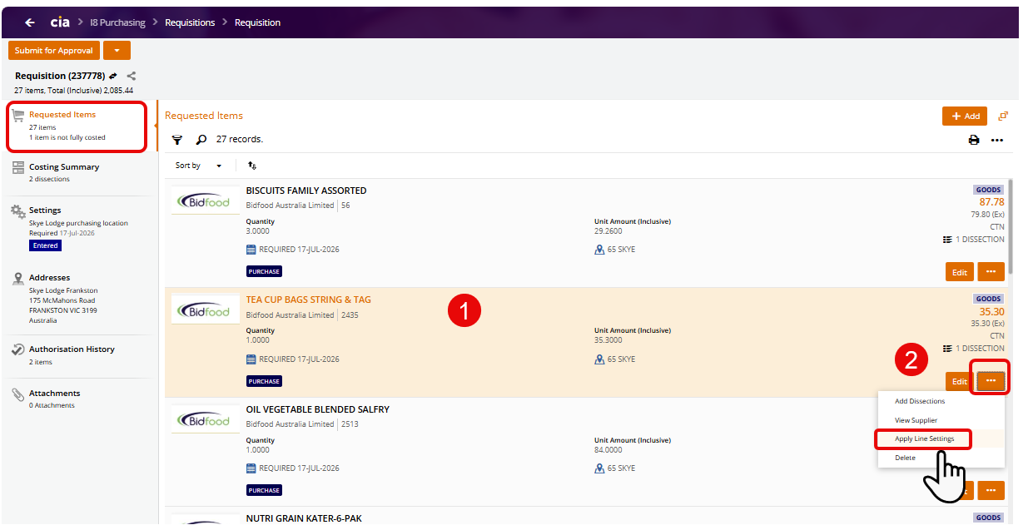Select the Requisition breadcrumb
The height and width of the screenshot is (530, 1023).
tap(257, 22)
